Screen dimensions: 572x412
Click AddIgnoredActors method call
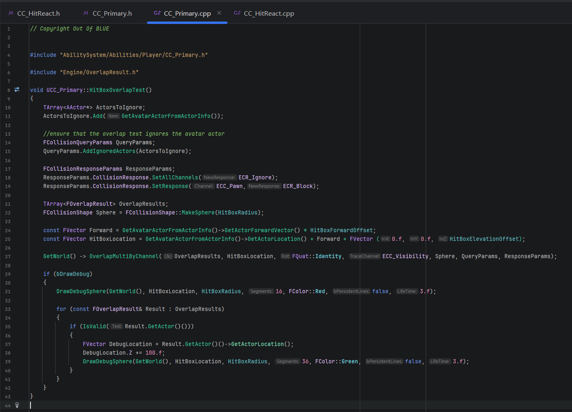(x=109, y=151)
